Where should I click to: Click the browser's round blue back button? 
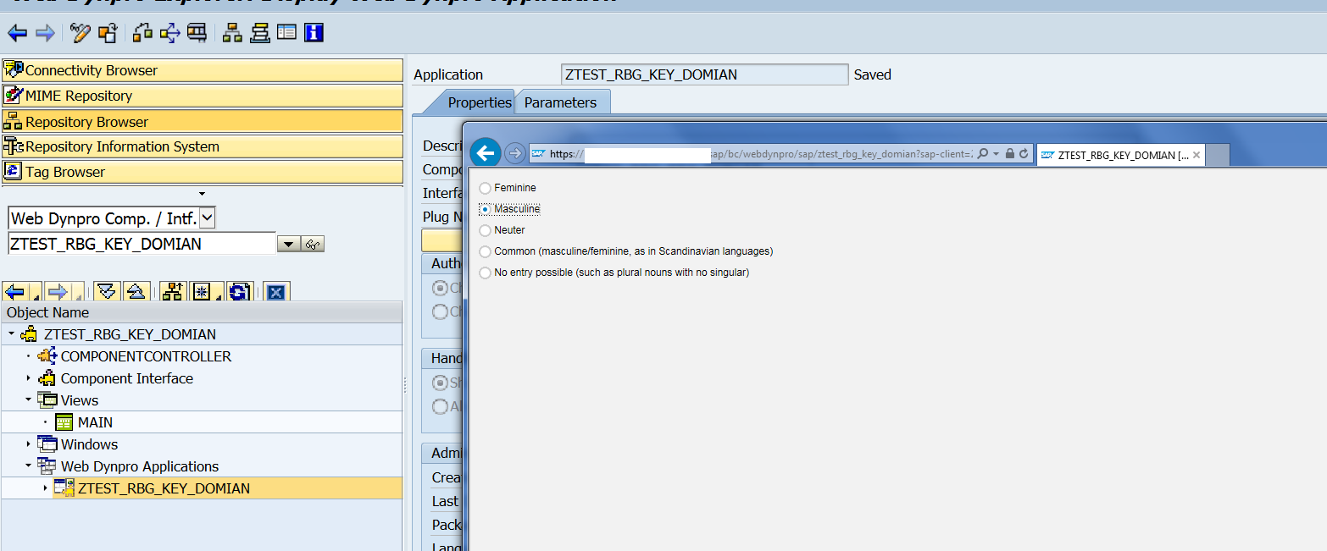pyautogui.click(x=486, y=153)
